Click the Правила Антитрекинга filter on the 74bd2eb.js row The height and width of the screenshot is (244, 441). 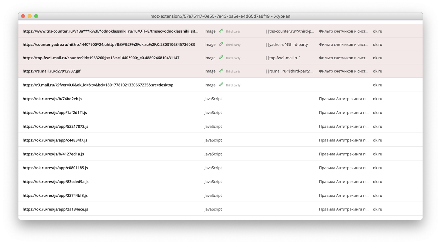click(343, 98)
